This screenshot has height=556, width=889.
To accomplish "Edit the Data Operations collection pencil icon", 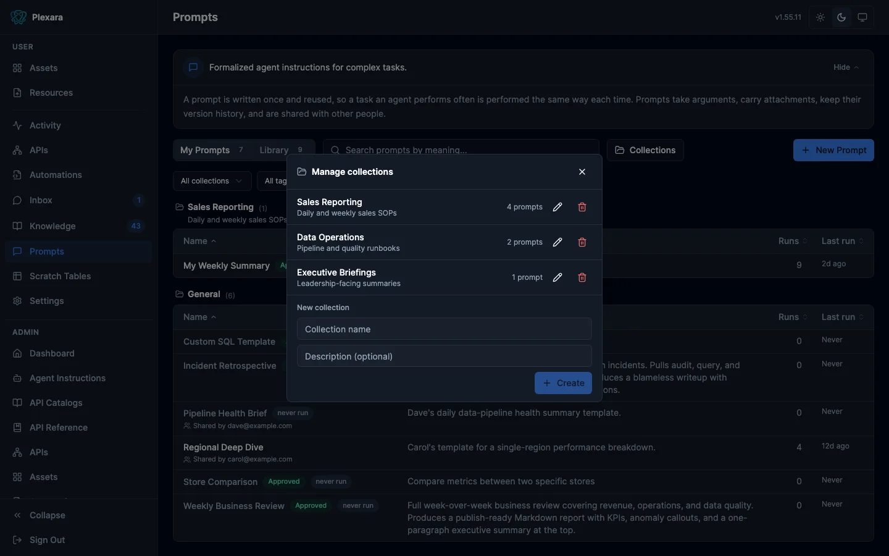I will point(557,242).
